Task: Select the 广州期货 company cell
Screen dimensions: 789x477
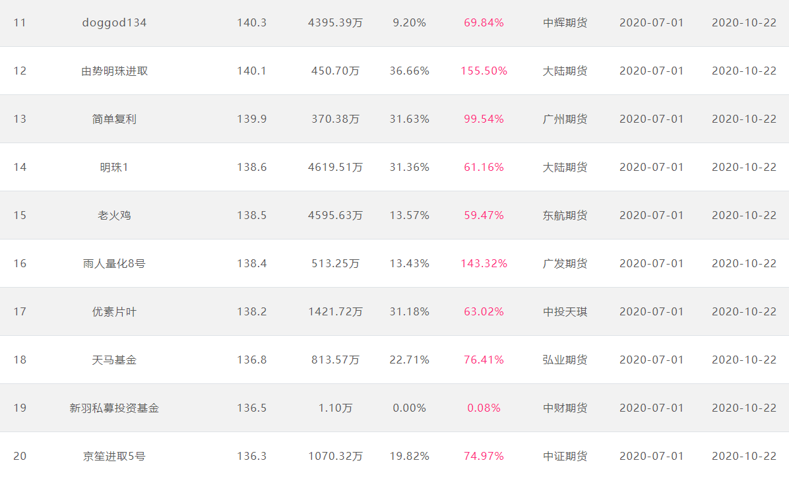Action: [x=565, y=119]
